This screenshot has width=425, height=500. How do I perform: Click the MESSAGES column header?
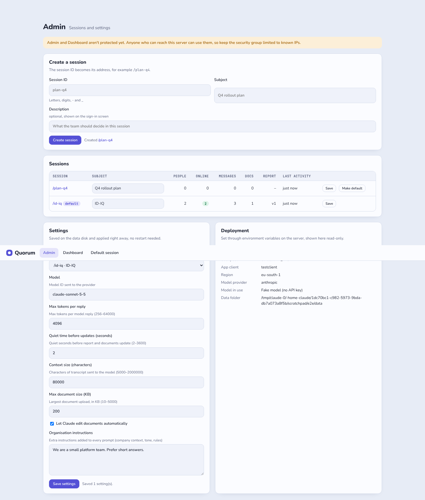click(x=227, y=176)
